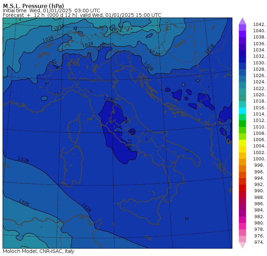Click the '974.' legend value
Image resolution: width=267 pixels, height=256 pixels.
[x=260, y=242]
